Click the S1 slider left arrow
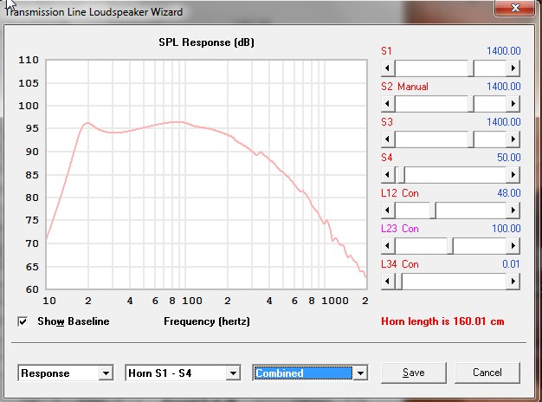The width and height of the screenshot is (542, 402). click(388, 68)
